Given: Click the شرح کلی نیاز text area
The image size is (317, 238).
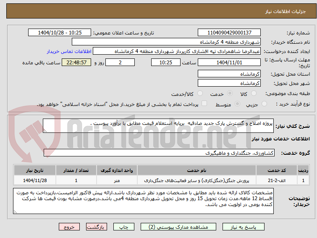Looking at the screenshot, I should [158, 126].
